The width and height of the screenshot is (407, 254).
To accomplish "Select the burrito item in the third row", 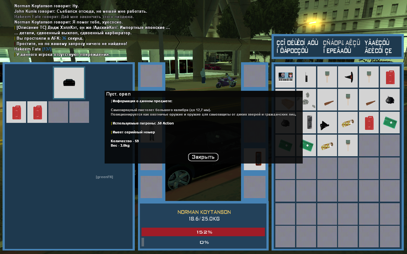I will tap(348, 122).
